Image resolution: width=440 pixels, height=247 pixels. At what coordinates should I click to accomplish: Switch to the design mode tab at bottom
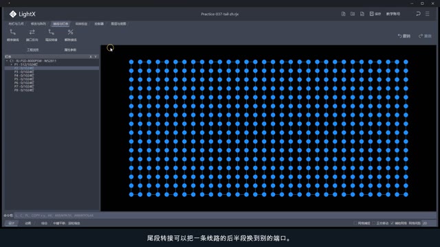tap(12, 223)
